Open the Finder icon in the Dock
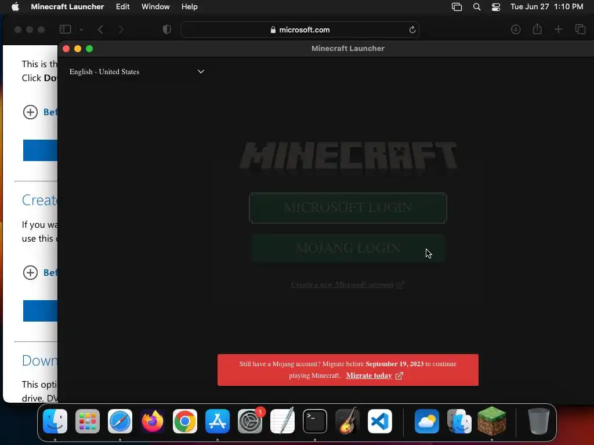The height and width of the screenshot is (445, 594). 55,421
